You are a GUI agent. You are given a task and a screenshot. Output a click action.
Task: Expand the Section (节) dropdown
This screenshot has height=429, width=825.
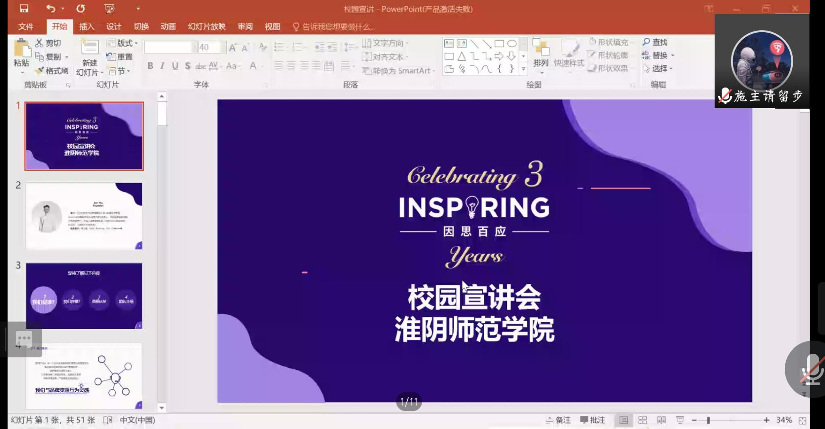pyautogui.click(x=120, y=71)
